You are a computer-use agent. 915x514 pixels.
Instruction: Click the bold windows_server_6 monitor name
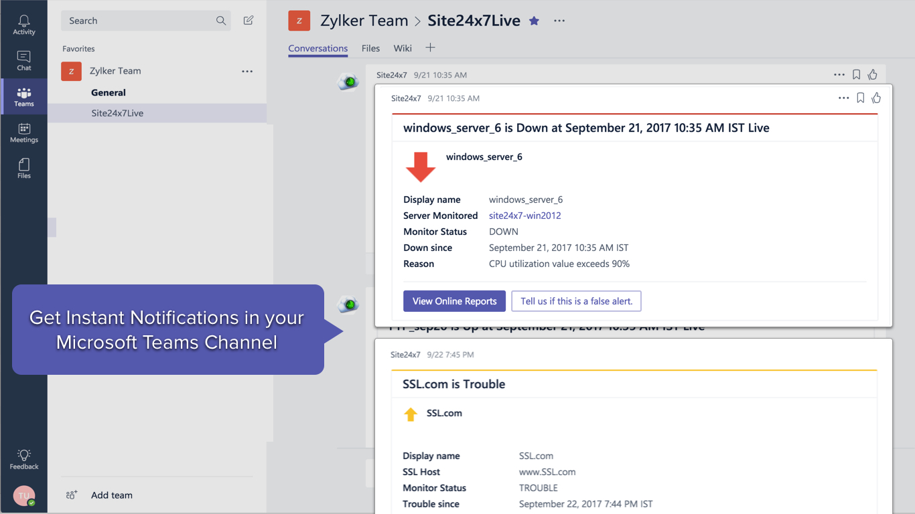pos(484,157)
